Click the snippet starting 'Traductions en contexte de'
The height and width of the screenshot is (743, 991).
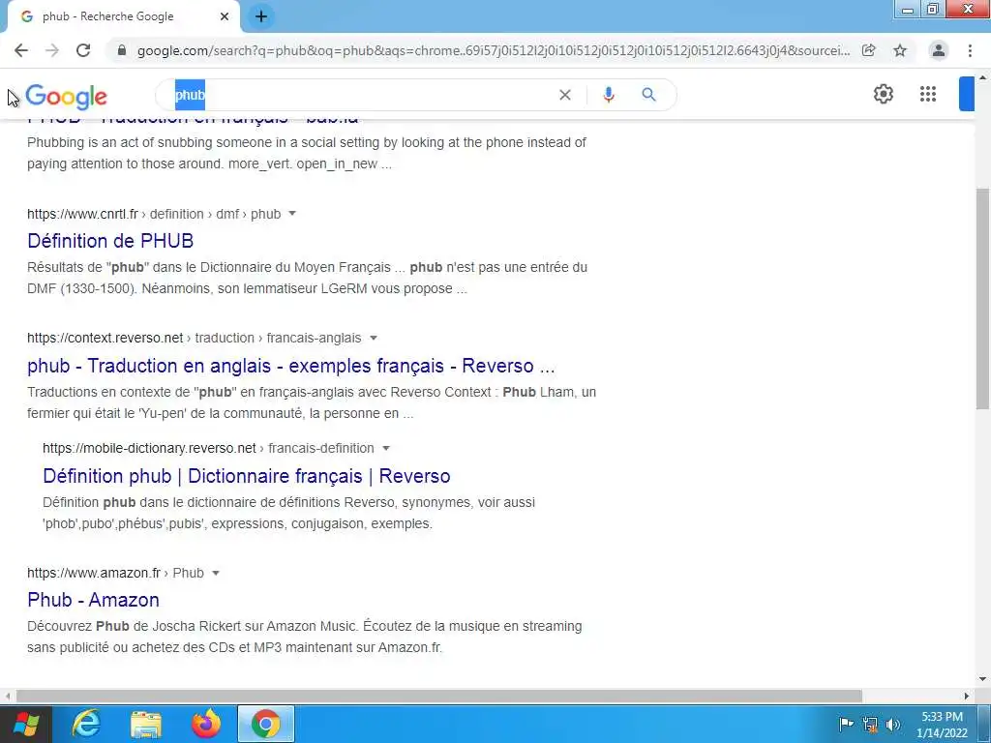coord(312,402)
